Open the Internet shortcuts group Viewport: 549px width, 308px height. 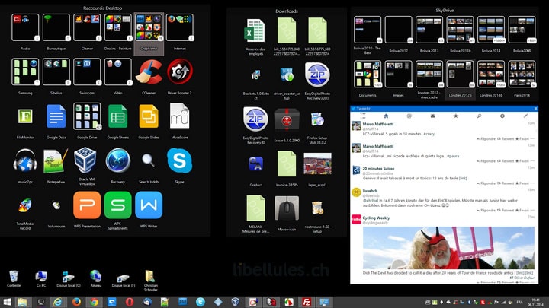pos(180,27)
